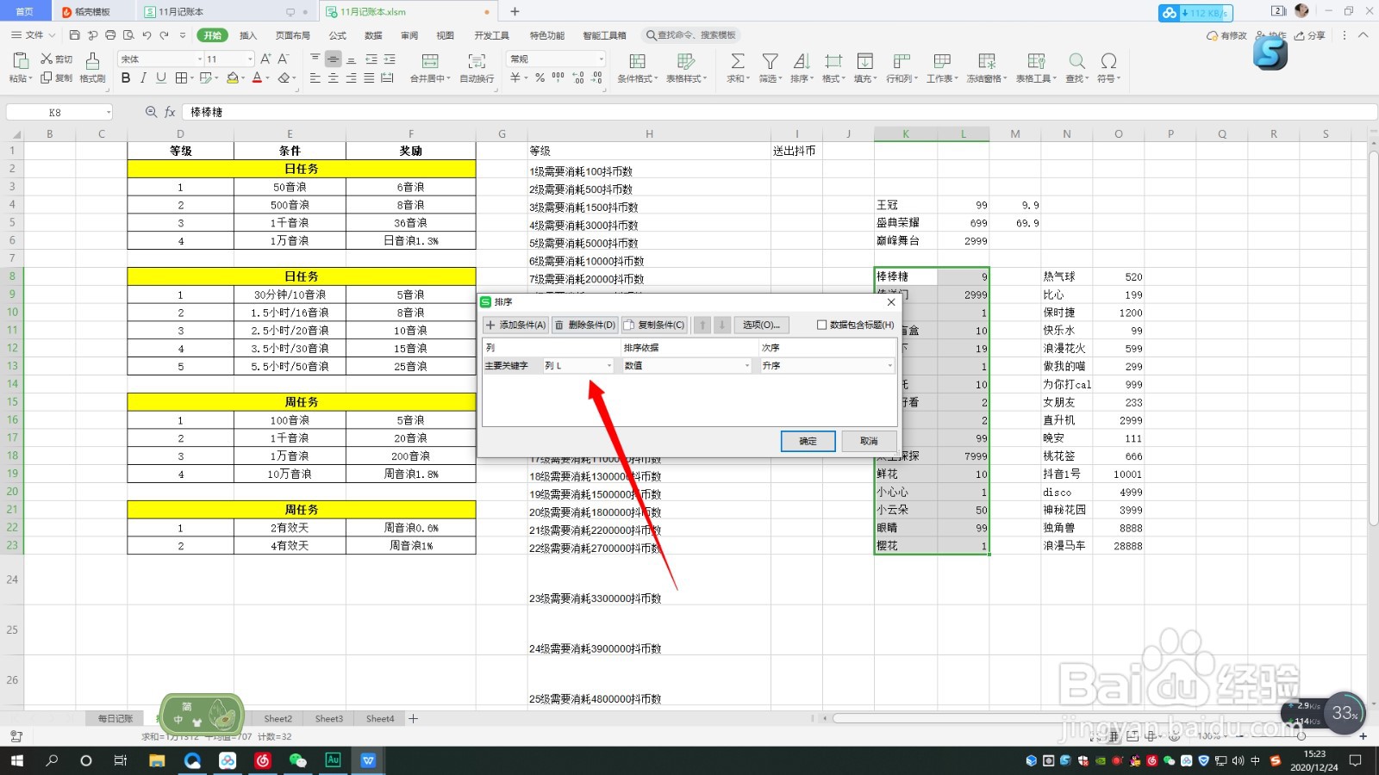Select the 格式刷 format painter tool
This screenshot has width=1379, height=775.
click(x=90, y=69)
